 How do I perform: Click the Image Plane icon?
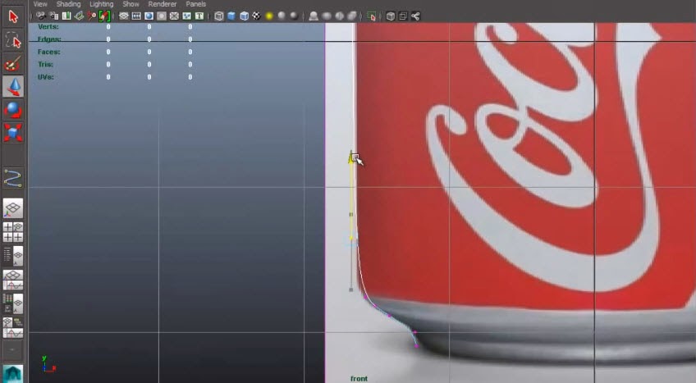[79, 16]
